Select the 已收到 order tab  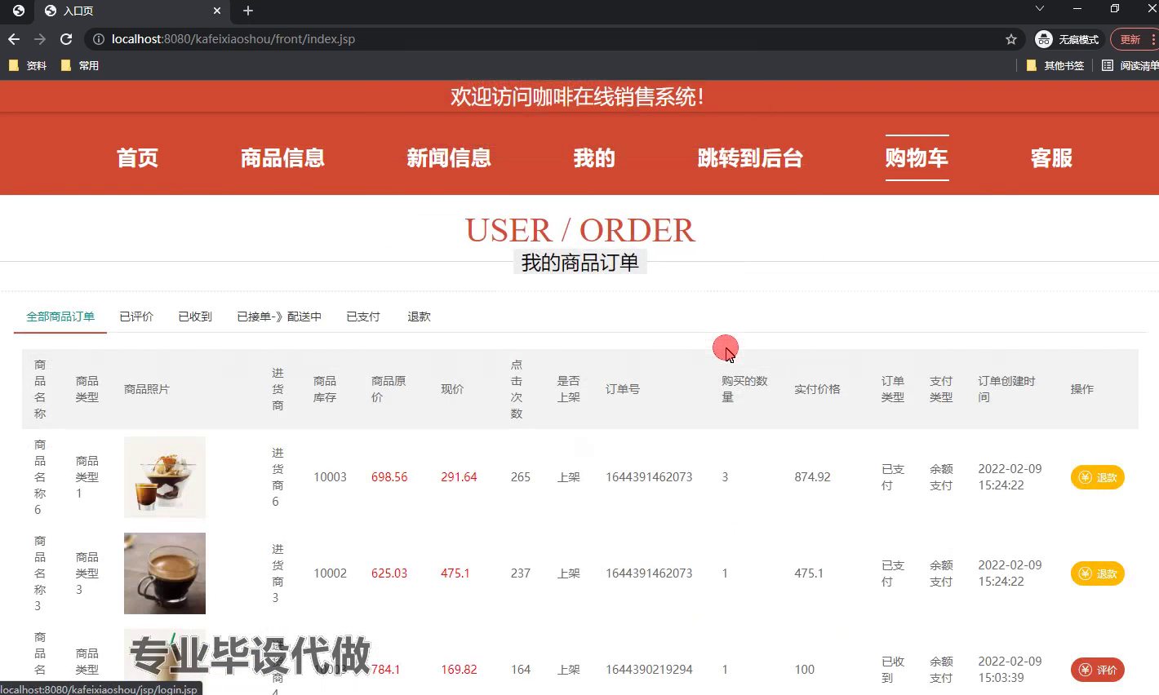click(x=195, y=317)
